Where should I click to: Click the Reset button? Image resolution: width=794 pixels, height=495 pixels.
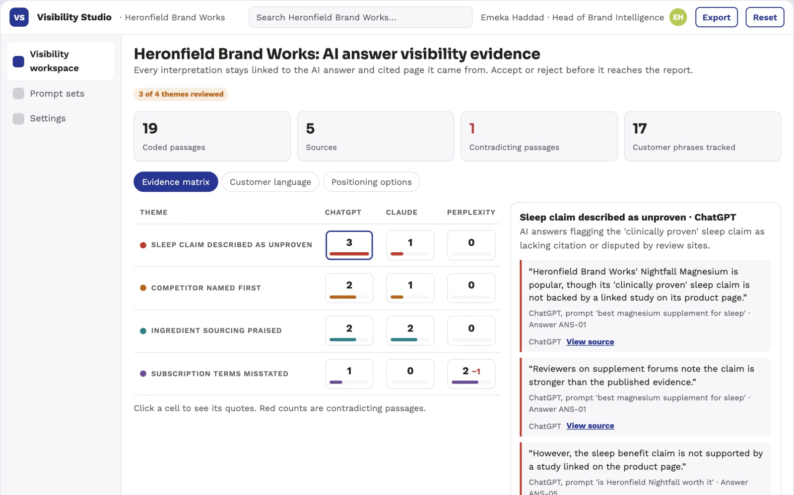(x=765, y=17)
